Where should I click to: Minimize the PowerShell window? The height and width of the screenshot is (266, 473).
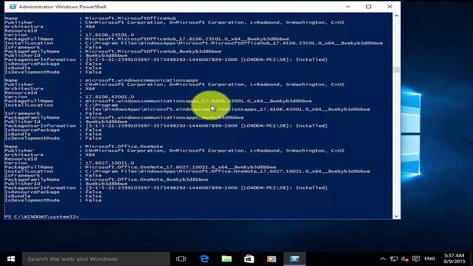pyautogui.click(x=348, y=7)
